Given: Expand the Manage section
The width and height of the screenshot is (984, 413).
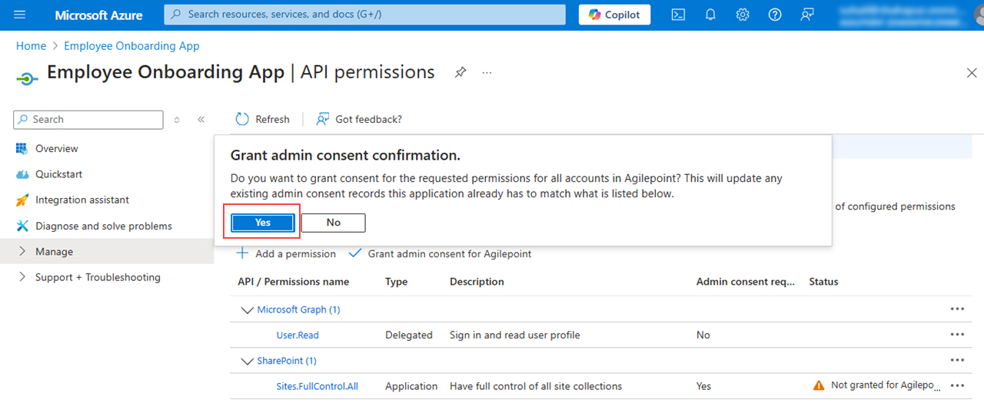Looking at the screenshot, I should 107,251.
